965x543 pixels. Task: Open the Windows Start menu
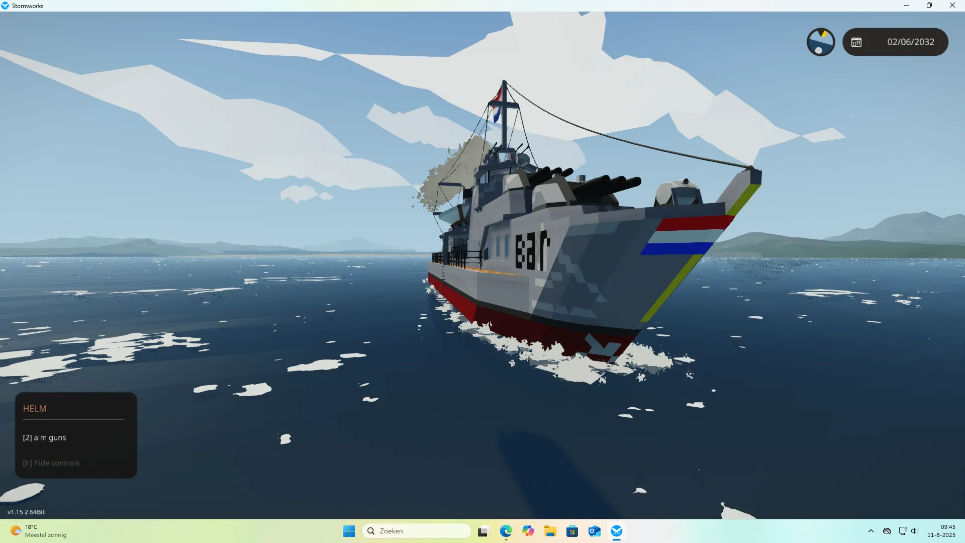coord(349,531)
